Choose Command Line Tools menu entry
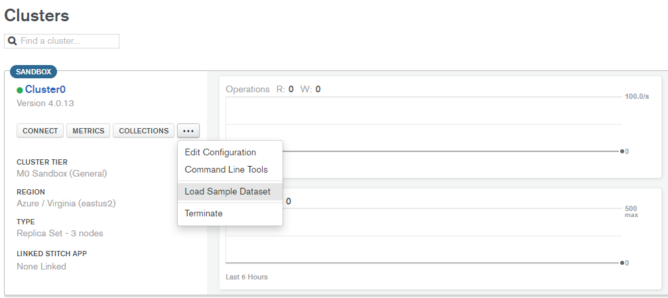This screenshot has width=668, height=298. click(x=226, y=170)
